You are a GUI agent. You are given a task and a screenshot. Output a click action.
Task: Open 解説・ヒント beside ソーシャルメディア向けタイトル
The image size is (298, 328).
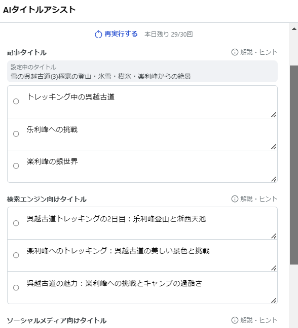tap(254, 320)
